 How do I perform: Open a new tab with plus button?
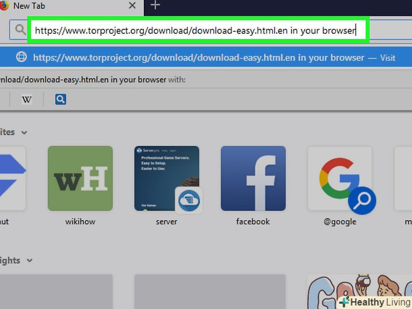155,5
